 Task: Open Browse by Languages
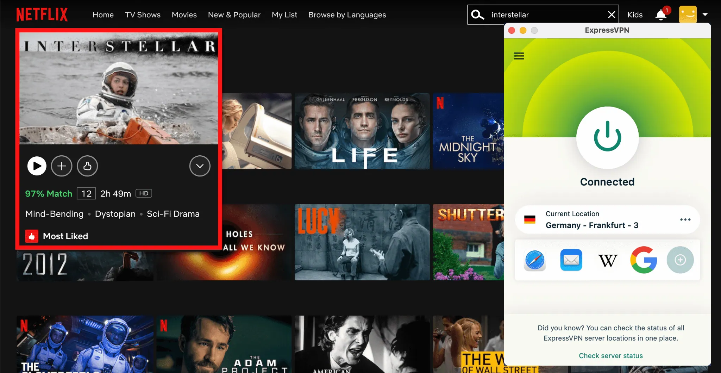347,15
